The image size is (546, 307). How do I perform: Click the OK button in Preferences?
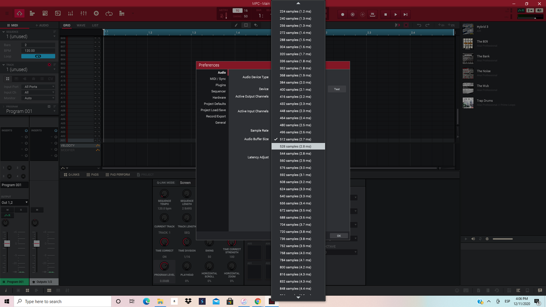[339, 236]
